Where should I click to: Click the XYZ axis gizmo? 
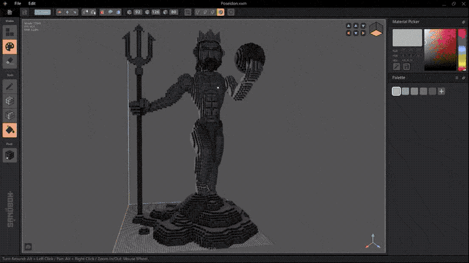pos(373,241)
